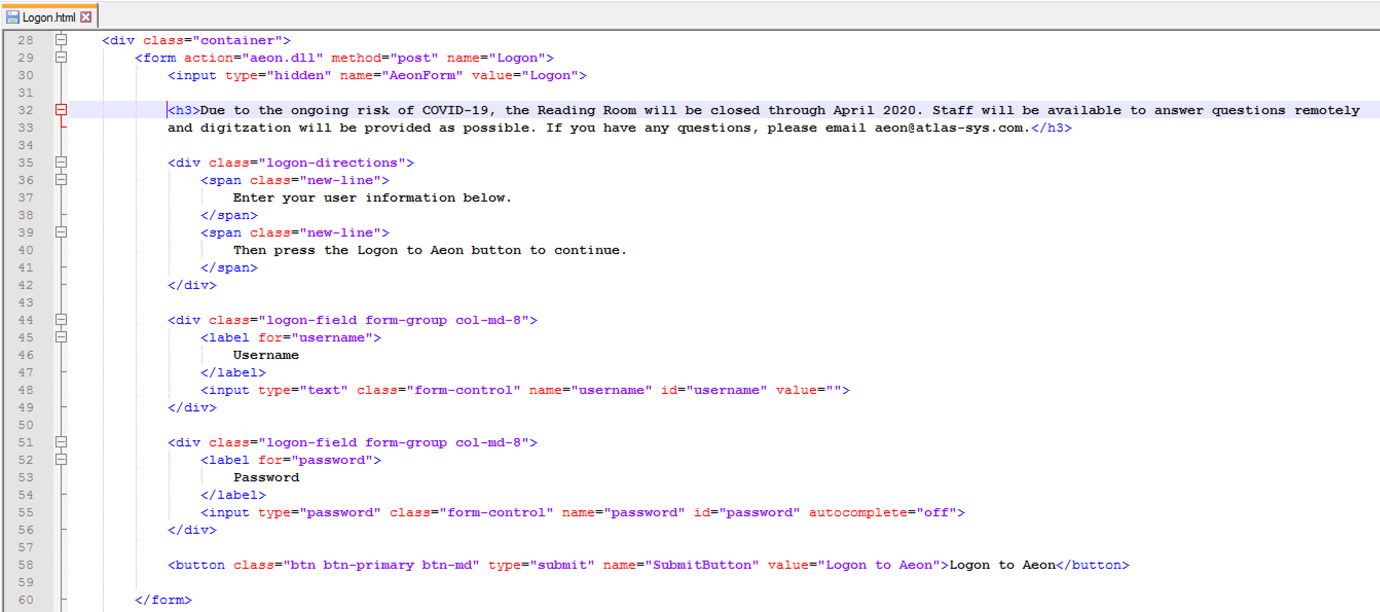
Task: Place cursor in COVID-19 text on line 32
Action: pos(455,111)
